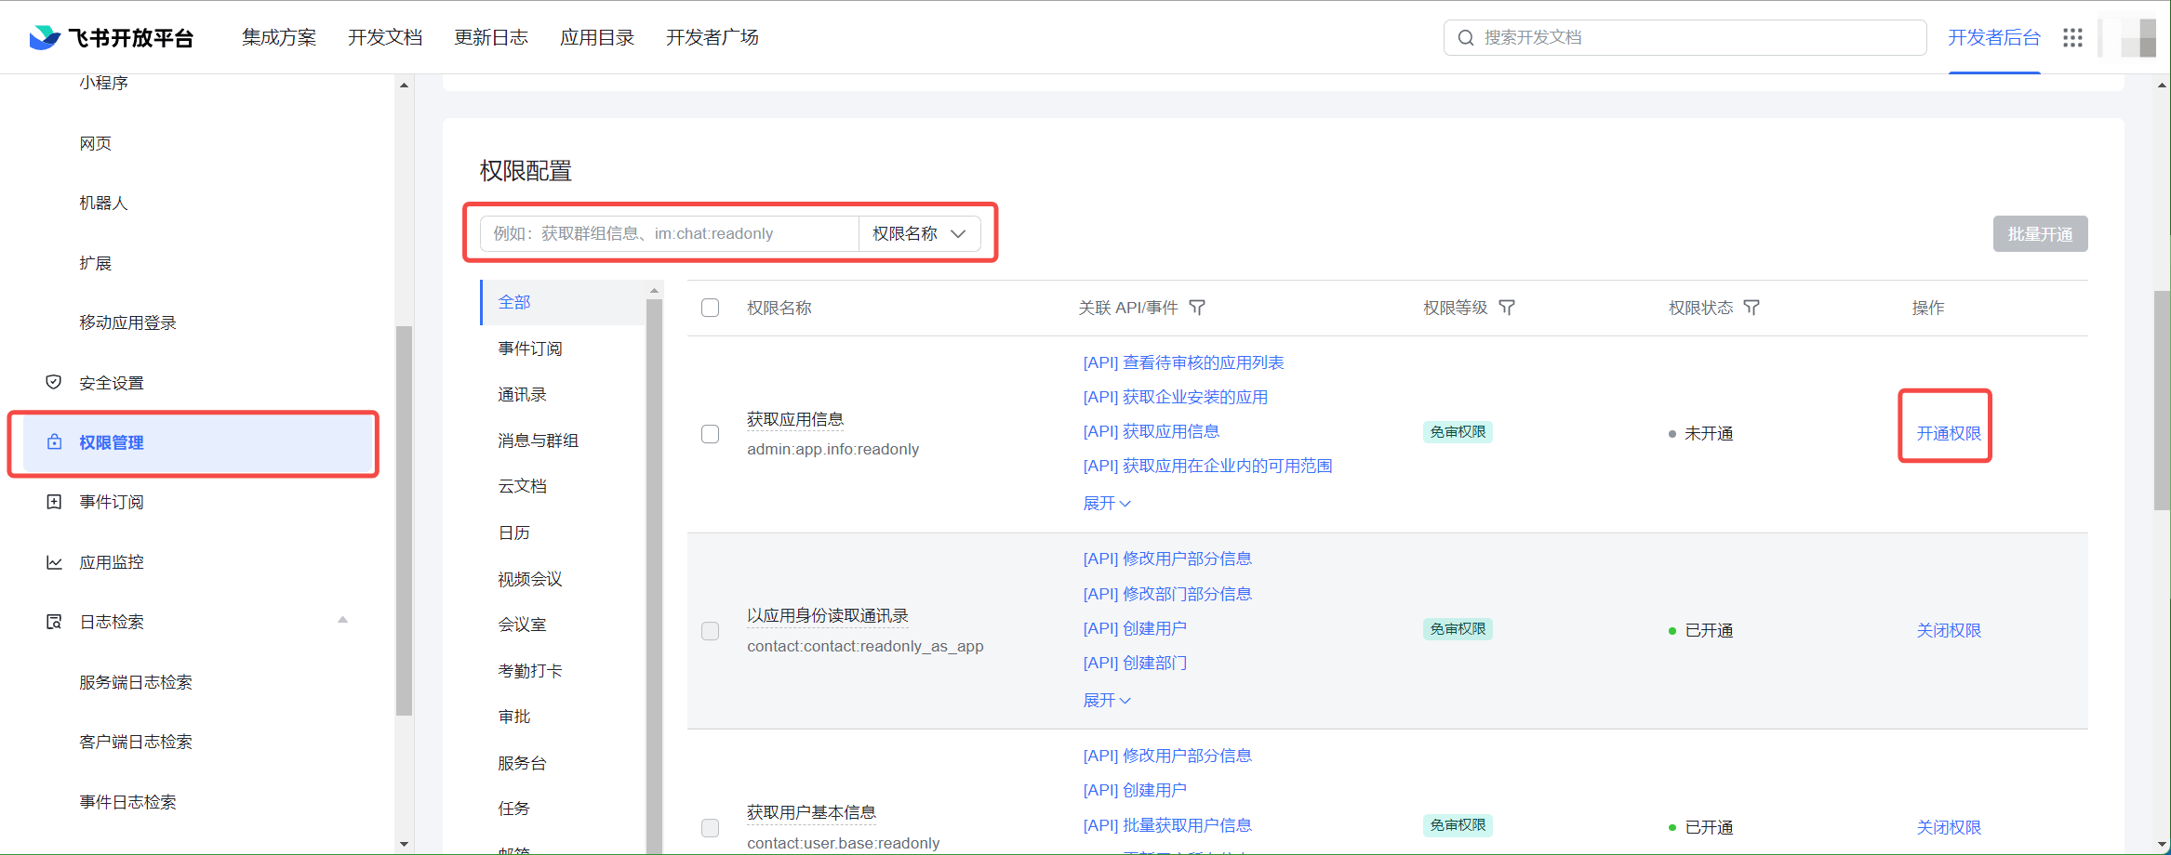Open 开发文档 in the top navigation
Image resolution: width=2171 pixels, height=855 pixels.
click(384, 37)
